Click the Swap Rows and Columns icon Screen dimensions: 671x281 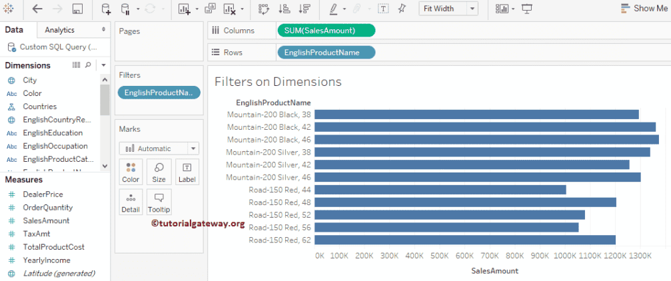(x=263, y=9)
